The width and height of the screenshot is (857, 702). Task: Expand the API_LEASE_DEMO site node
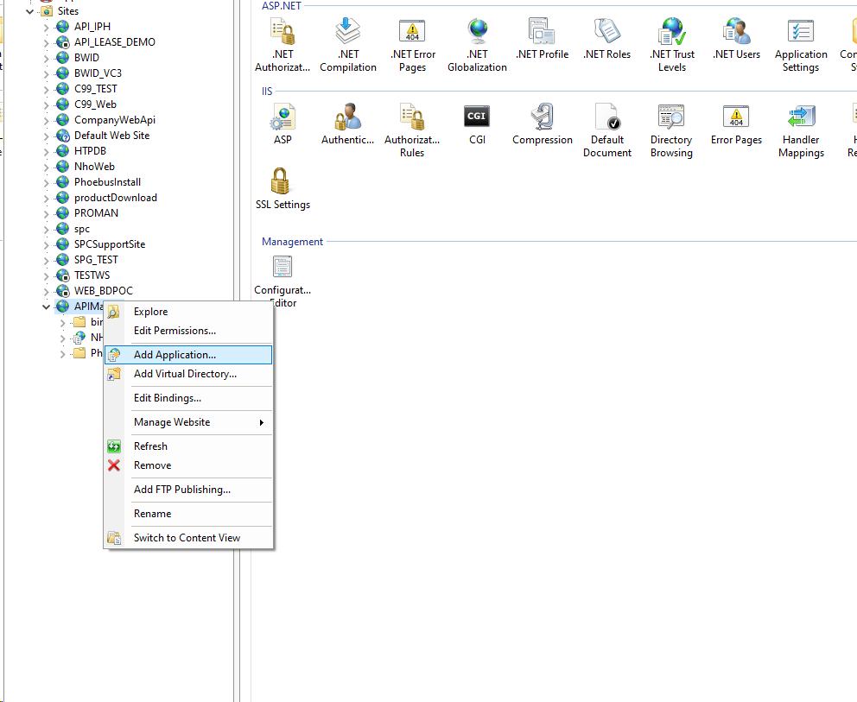click(x=47, y=42)
